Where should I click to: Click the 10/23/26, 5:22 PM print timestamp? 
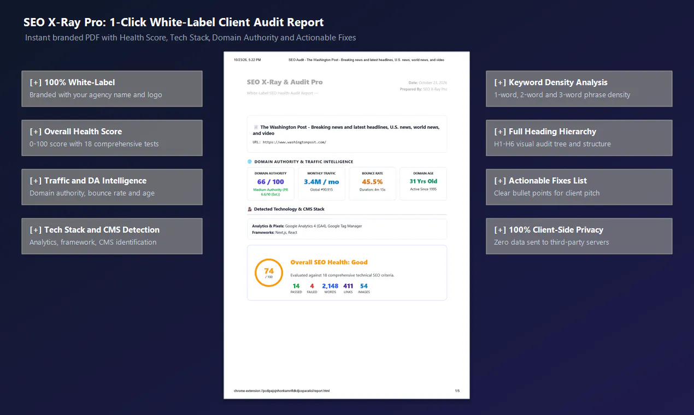(247, 60)
